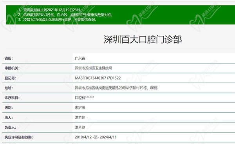Select the 法人 label
235x144 pixels.
[9, 118]
